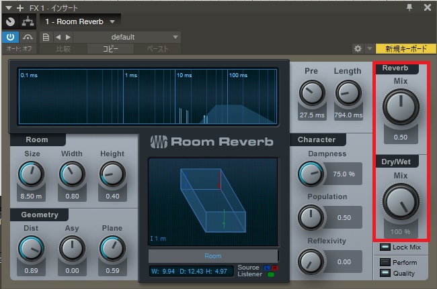Load the previous preset arrow
This screenshot has width=437, height=289.
click(58, 37)
